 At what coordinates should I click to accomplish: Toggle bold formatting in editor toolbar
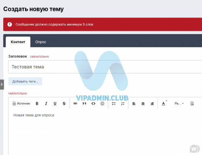click(x=37, y=103)
